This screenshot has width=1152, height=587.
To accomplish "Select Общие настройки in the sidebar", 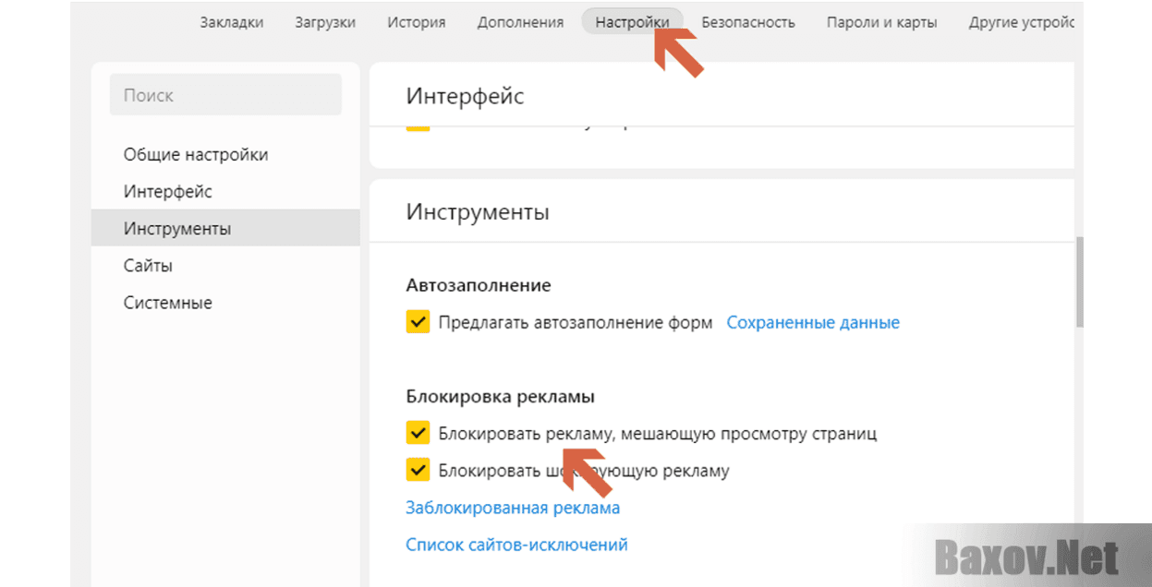I will (x=196, y=154).
